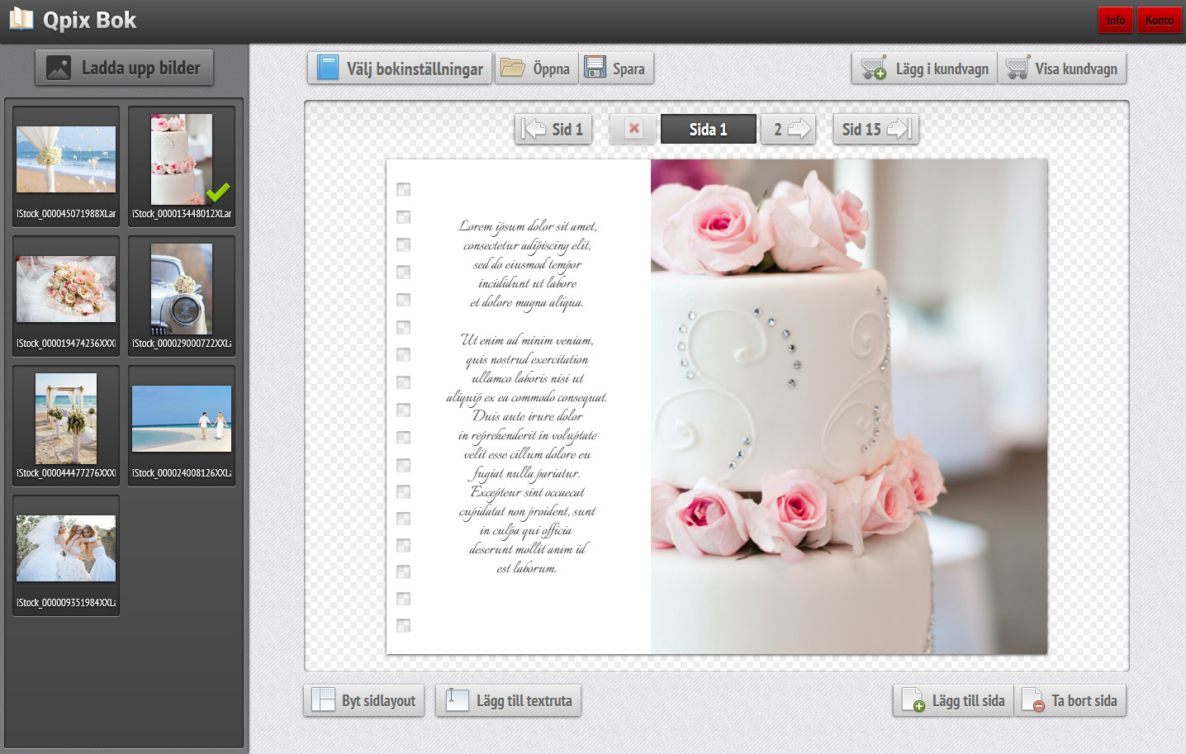Viewport: 1186px width, 754px height.
Task: Click the Qpix Bok book logo
Action: [x=21, y=19]
